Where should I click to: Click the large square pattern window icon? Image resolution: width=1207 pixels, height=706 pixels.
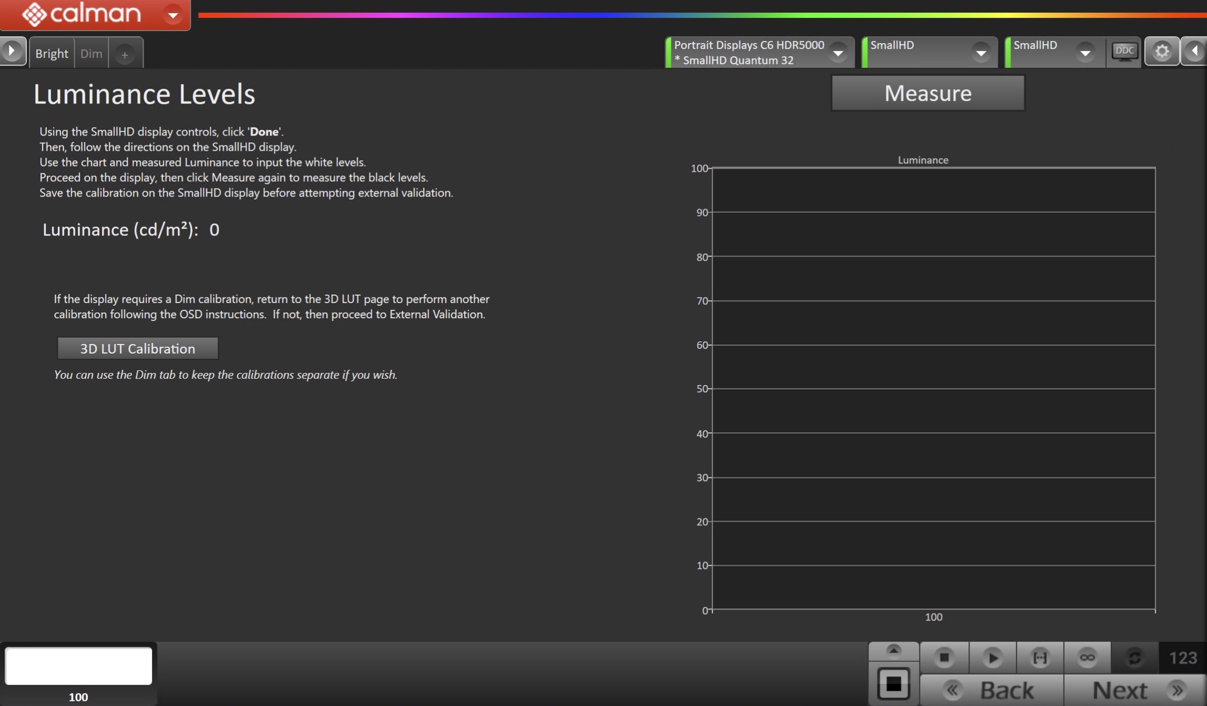pos(893,683)
